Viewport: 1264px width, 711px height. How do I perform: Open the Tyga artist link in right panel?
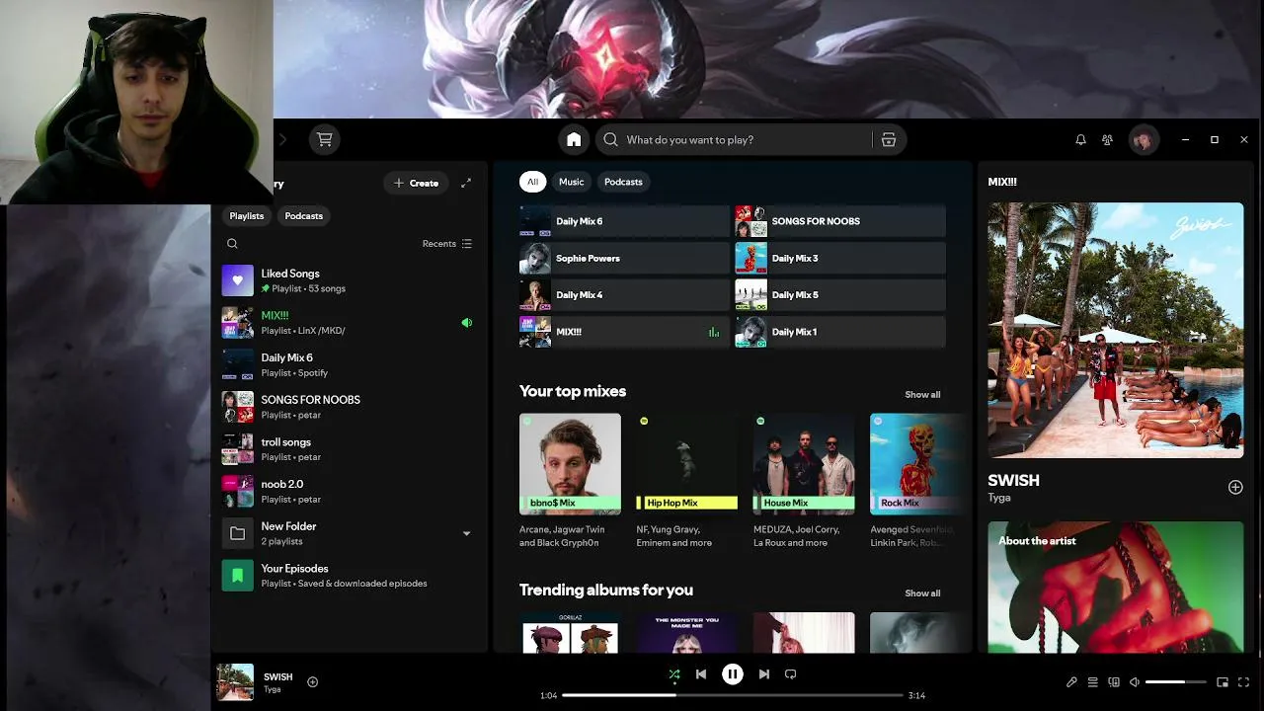pos(998,498)
